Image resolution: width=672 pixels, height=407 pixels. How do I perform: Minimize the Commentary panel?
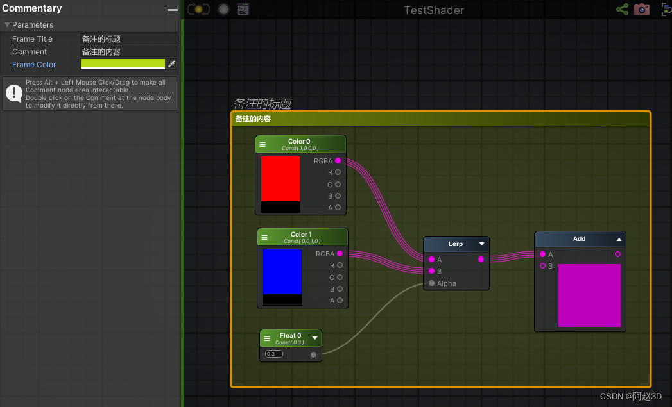coord(172,10)
